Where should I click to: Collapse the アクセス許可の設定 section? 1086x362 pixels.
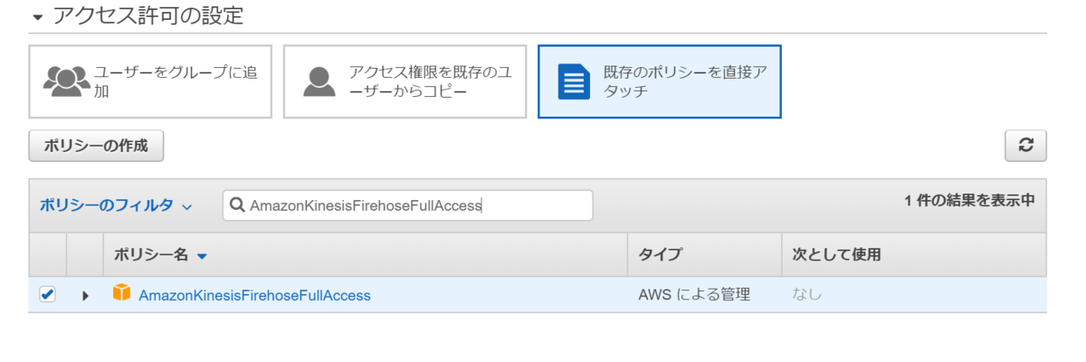tap(37, 17)
